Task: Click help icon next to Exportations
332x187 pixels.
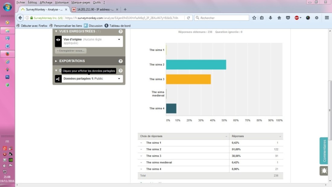Action: point(120,61)
